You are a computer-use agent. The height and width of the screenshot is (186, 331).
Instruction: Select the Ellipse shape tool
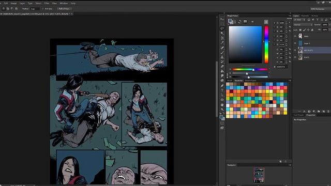click(x=222, y=100)
